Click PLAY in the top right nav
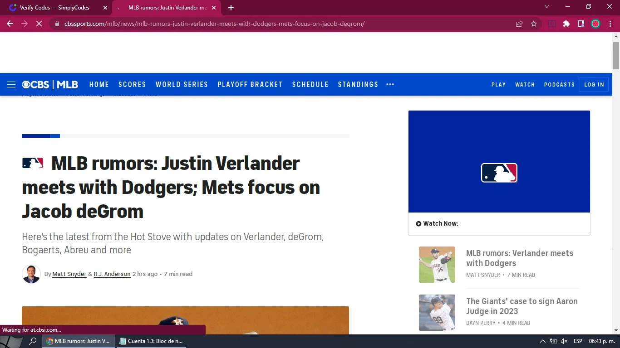The width and height of the screenshot is (620, 348). [x=498, y=85]
